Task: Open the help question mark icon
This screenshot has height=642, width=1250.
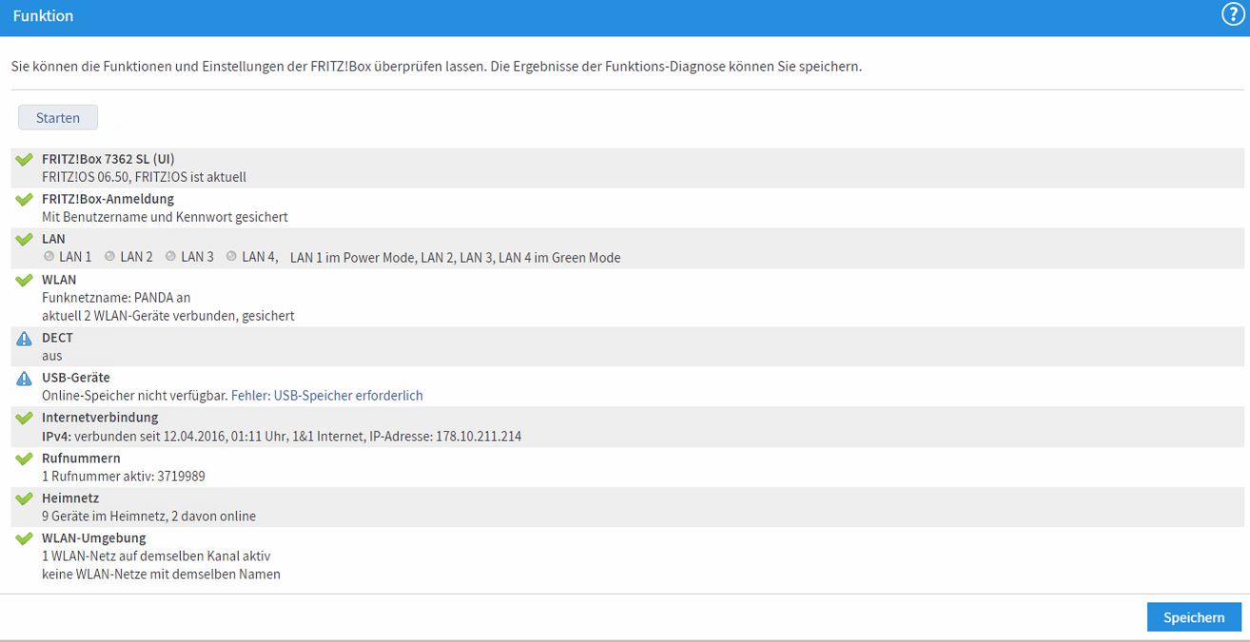Action: coord(1233,15)
